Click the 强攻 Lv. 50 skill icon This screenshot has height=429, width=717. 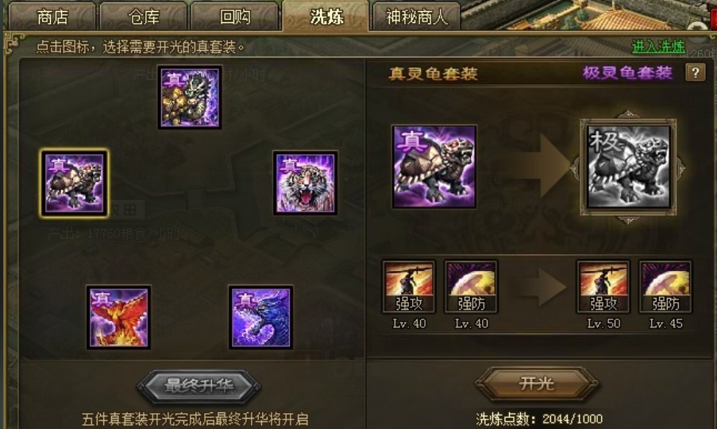603,287
